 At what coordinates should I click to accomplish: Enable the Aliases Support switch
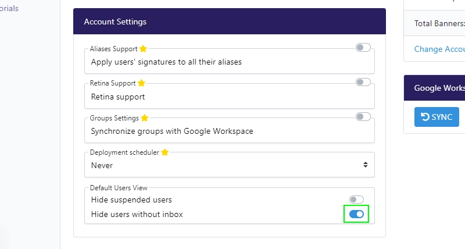(x=363, y=48)
